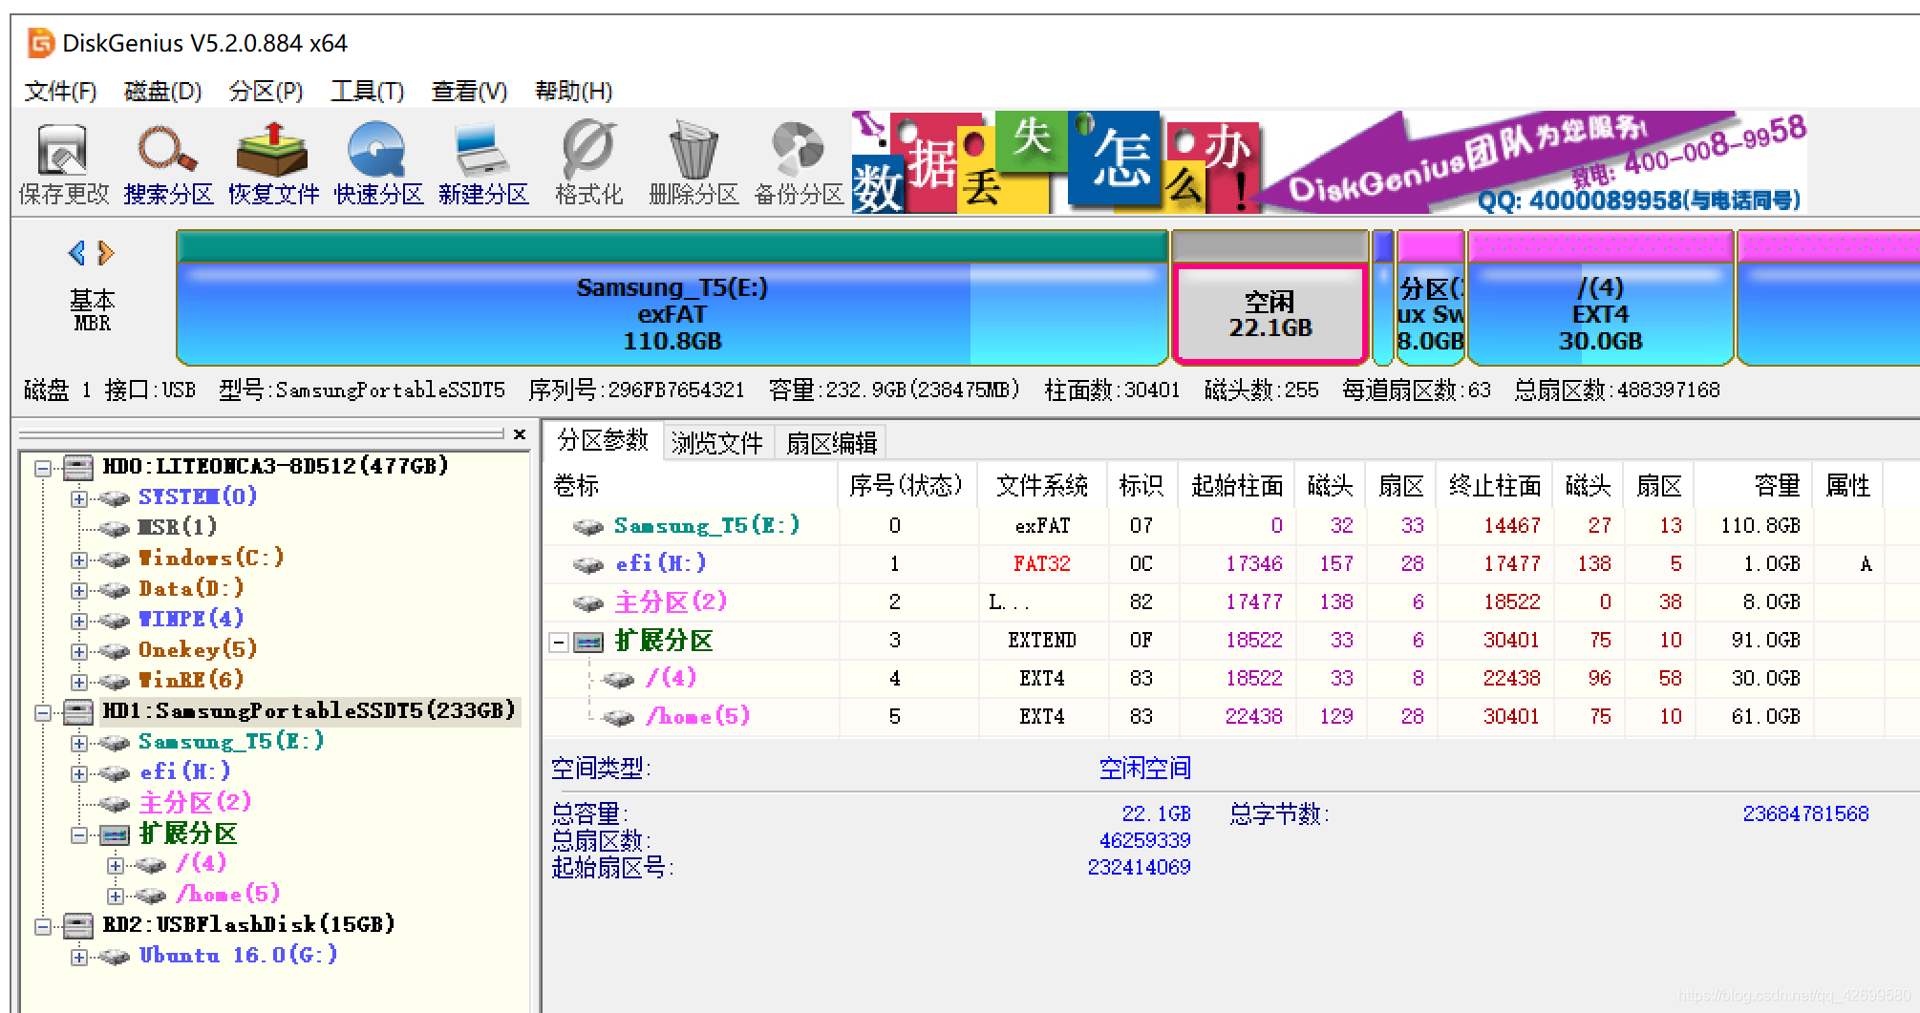Select MSR(1) in the disk tree
Screen dimensions: 1920x1013
click(178, 528)
